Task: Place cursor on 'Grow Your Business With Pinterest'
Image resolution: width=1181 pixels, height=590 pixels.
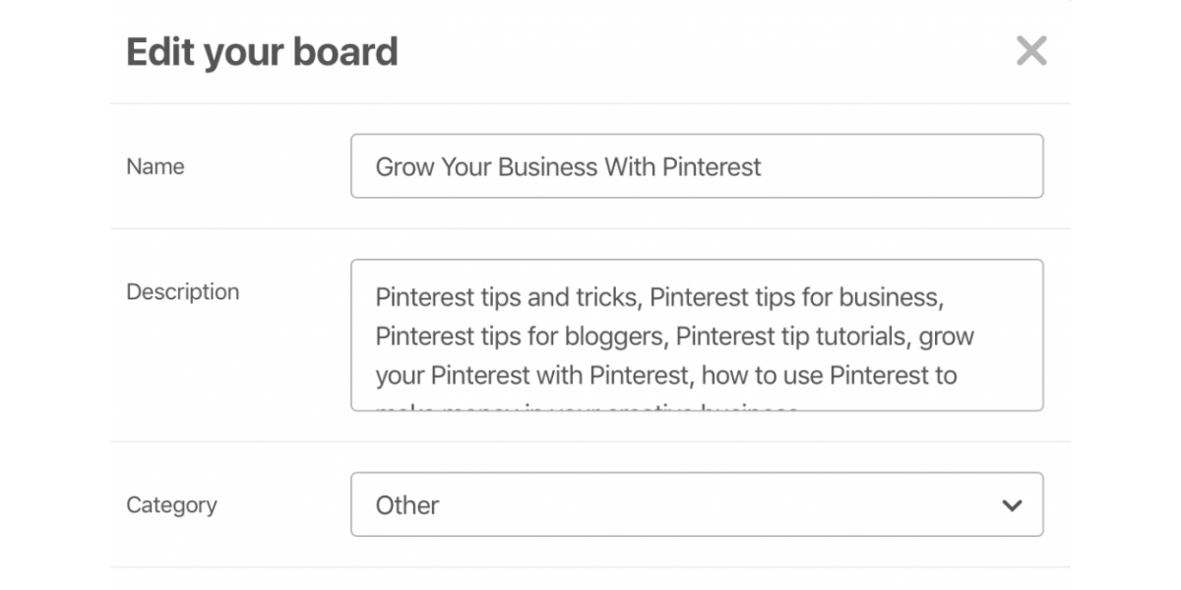Action: point(568,167)
